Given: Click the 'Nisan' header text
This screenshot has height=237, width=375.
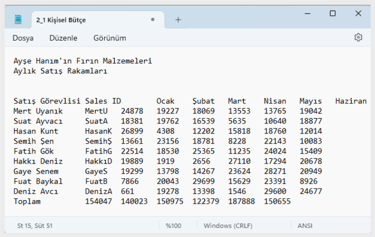Looking at the screenshot, I should [x=275, y=101].
